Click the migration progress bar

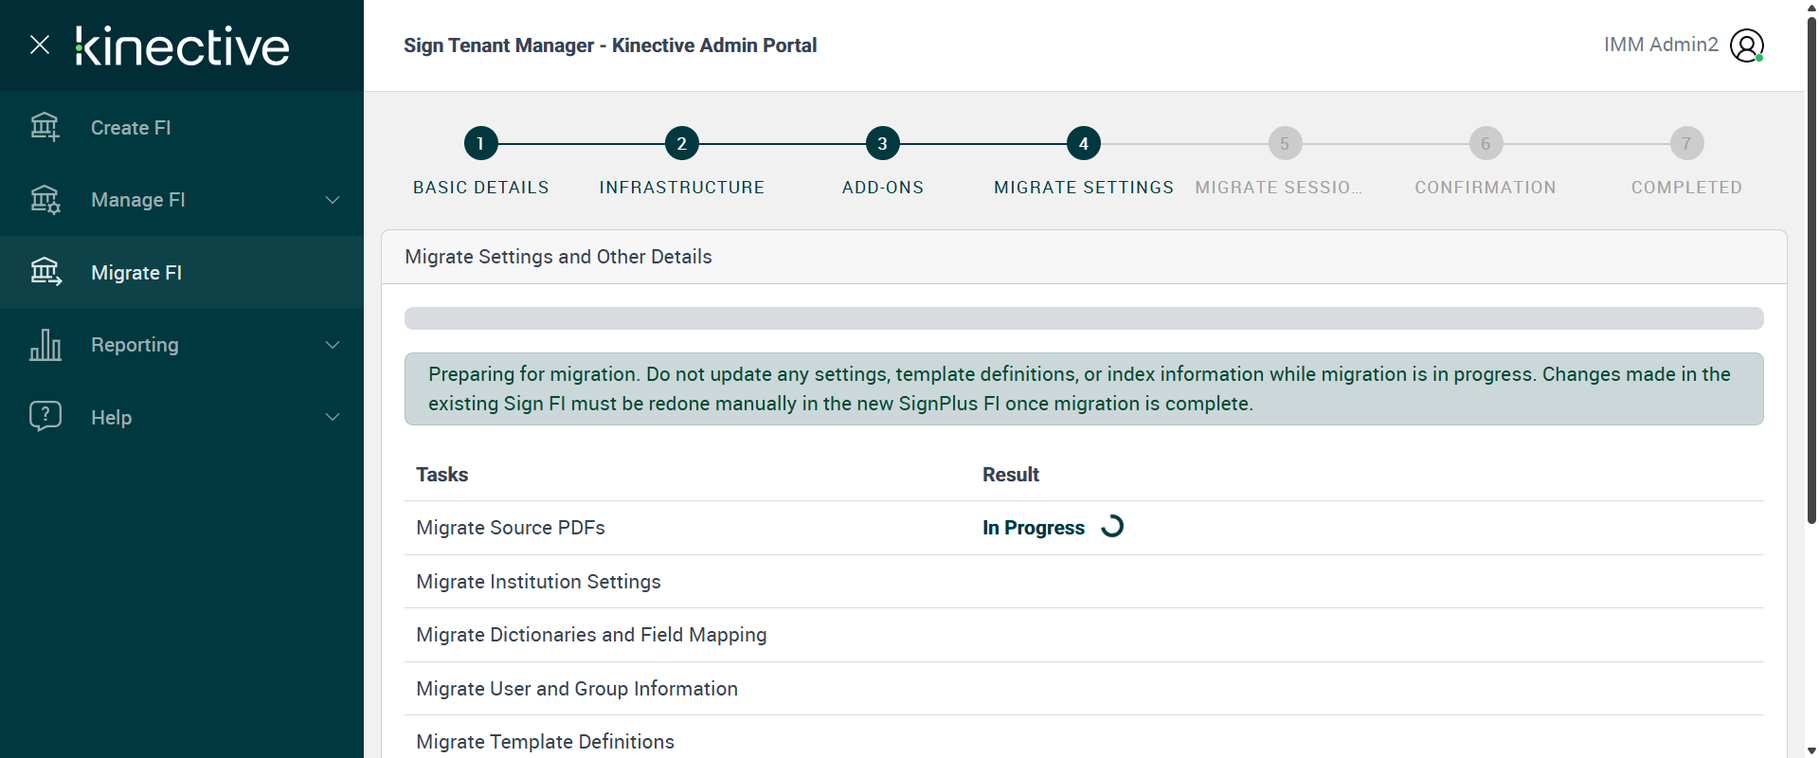1083,318
